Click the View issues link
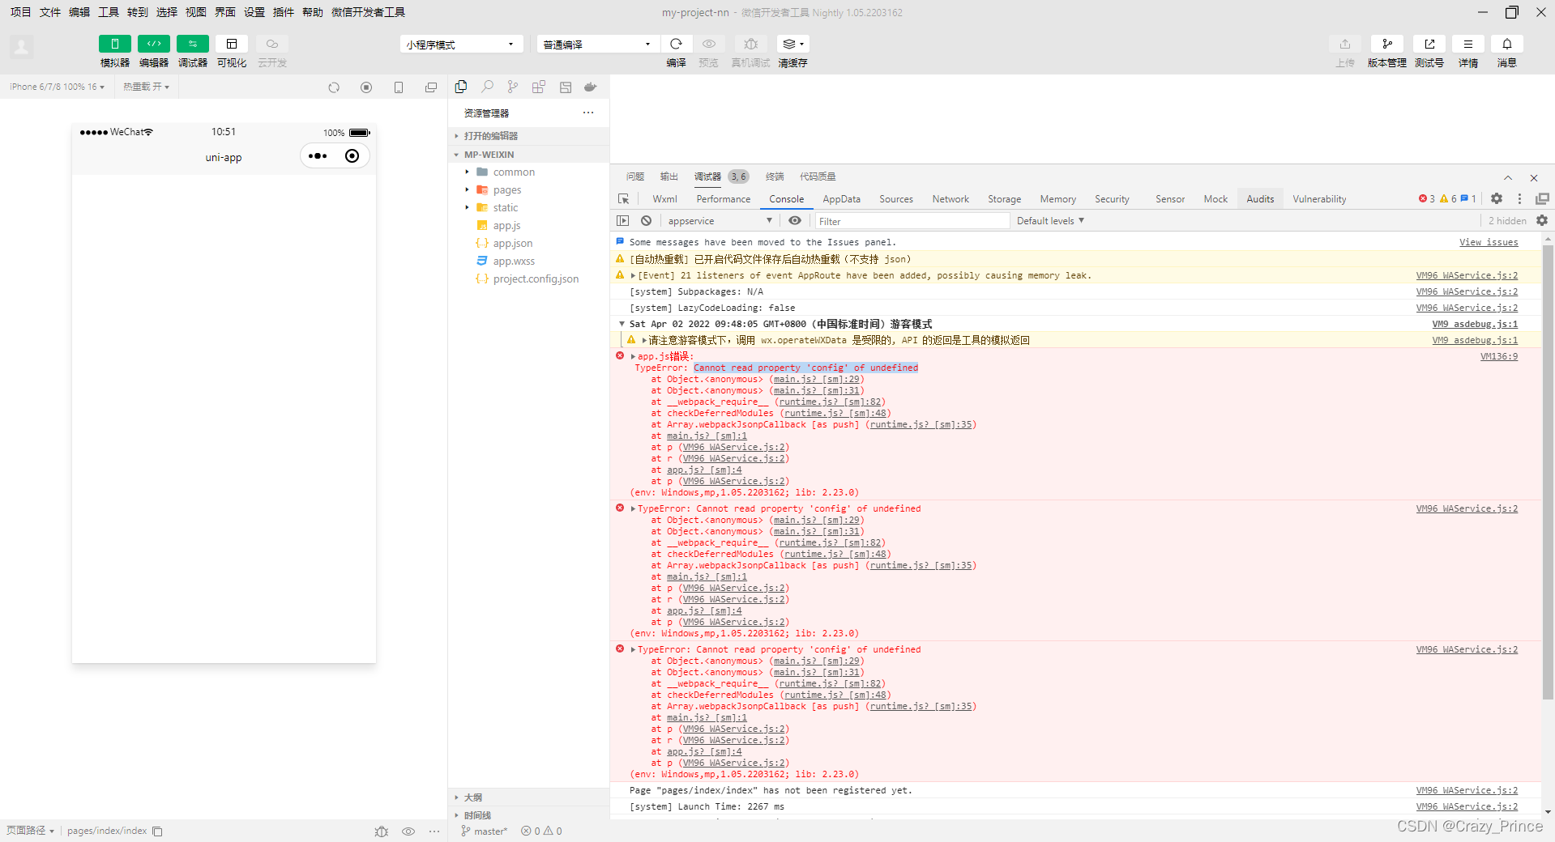Screen dimensions: 1555x842 [x=1489, y=242]
